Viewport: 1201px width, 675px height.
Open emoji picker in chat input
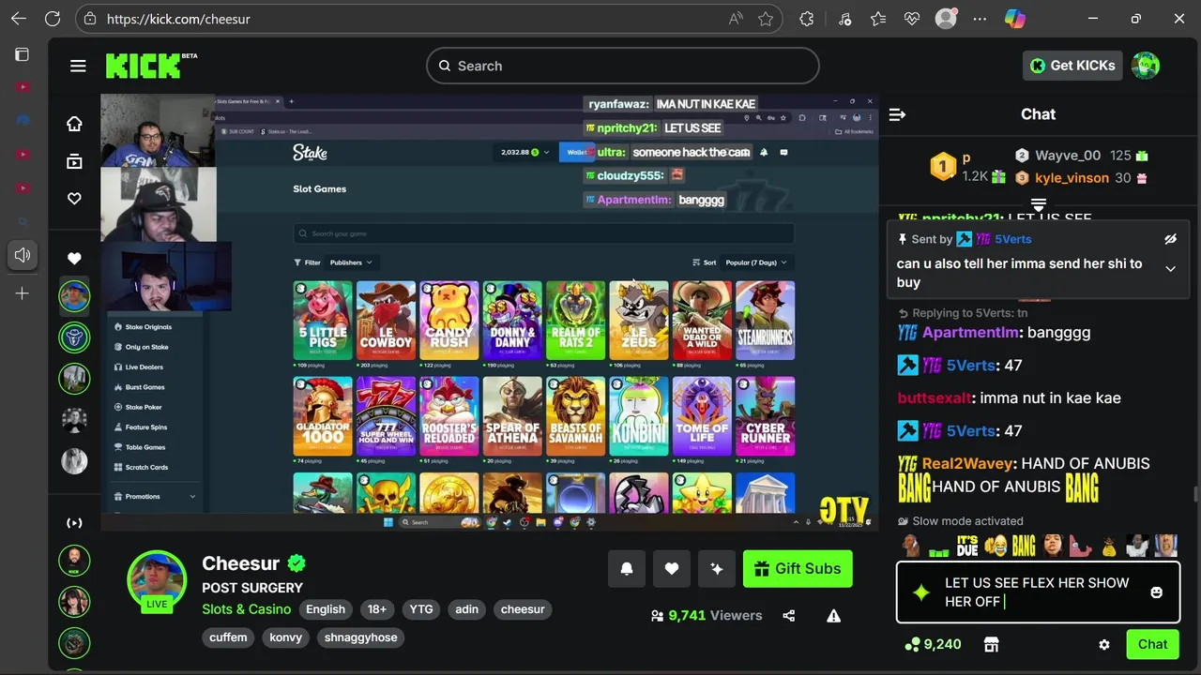1156,592
